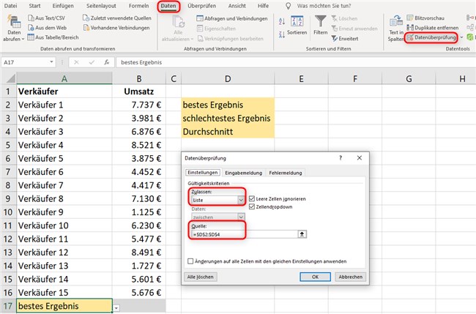Open Einstellungen tab in dialog

(x=203, y=172)
